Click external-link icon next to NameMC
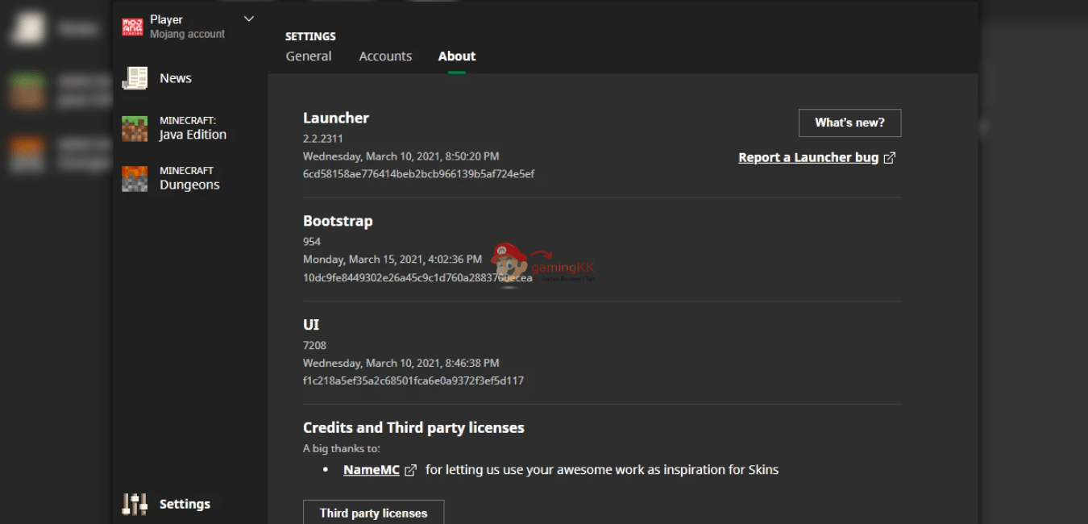 coord(410,470)
